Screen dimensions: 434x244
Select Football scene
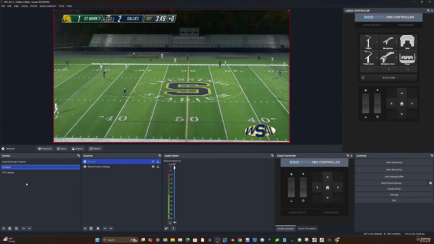40,167
